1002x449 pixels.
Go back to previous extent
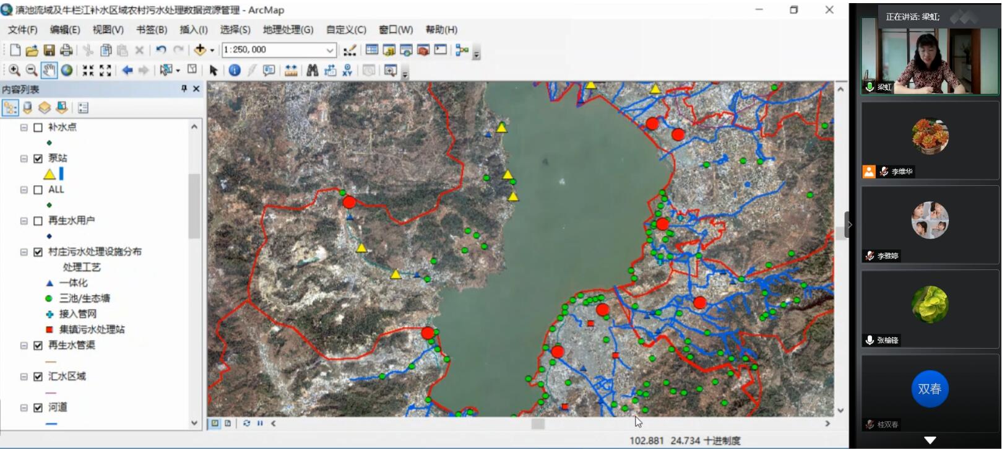pyautogui.click(x=127, y=71)
